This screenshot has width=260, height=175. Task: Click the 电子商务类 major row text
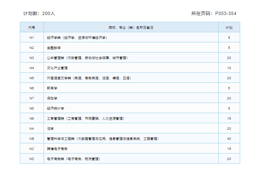(74, 159)
